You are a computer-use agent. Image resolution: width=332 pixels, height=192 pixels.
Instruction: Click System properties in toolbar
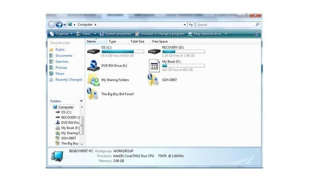pos(115,34)
